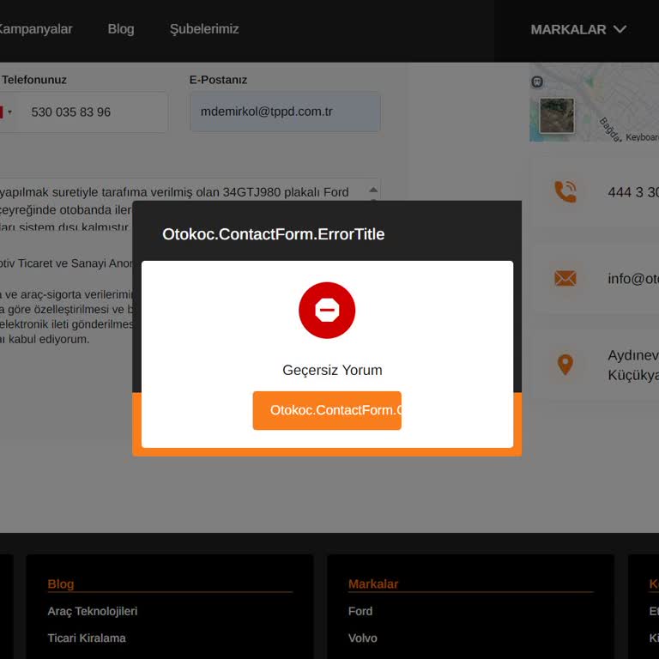
Task: Click the orange phone call icon
Action: (565, 191)
